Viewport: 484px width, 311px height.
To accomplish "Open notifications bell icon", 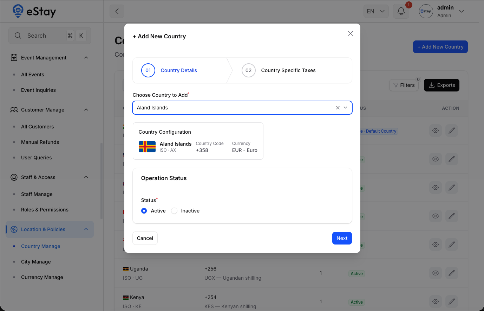I will (401, 11).
